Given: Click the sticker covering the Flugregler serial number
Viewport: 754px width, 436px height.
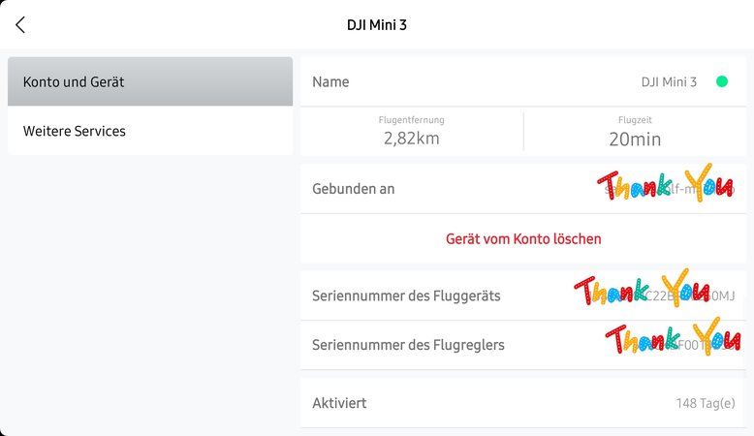Looking at the screenshot, I should (673, 336).
